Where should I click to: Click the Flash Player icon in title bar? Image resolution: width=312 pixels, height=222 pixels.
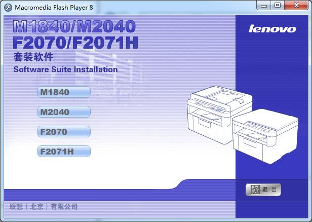point(8,8)
